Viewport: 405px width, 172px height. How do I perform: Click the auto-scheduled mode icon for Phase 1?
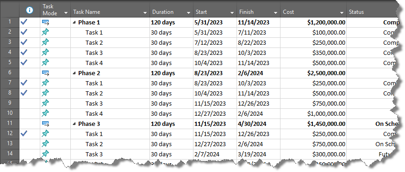coord(45,23)
